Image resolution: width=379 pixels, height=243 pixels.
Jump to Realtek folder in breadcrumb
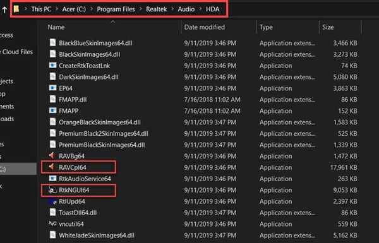point(156,9)
